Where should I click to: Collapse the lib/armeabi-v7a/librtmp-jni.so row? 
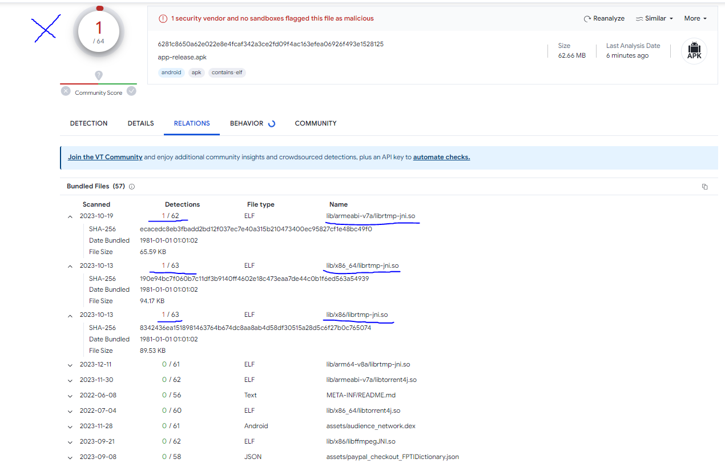[70, 216]
